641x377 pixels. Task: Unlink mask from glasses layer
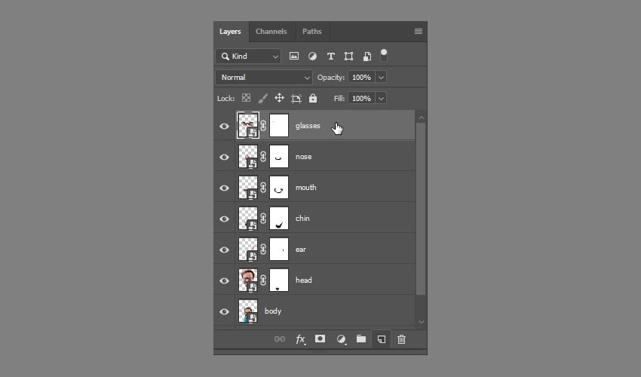(x=263, y=125)
